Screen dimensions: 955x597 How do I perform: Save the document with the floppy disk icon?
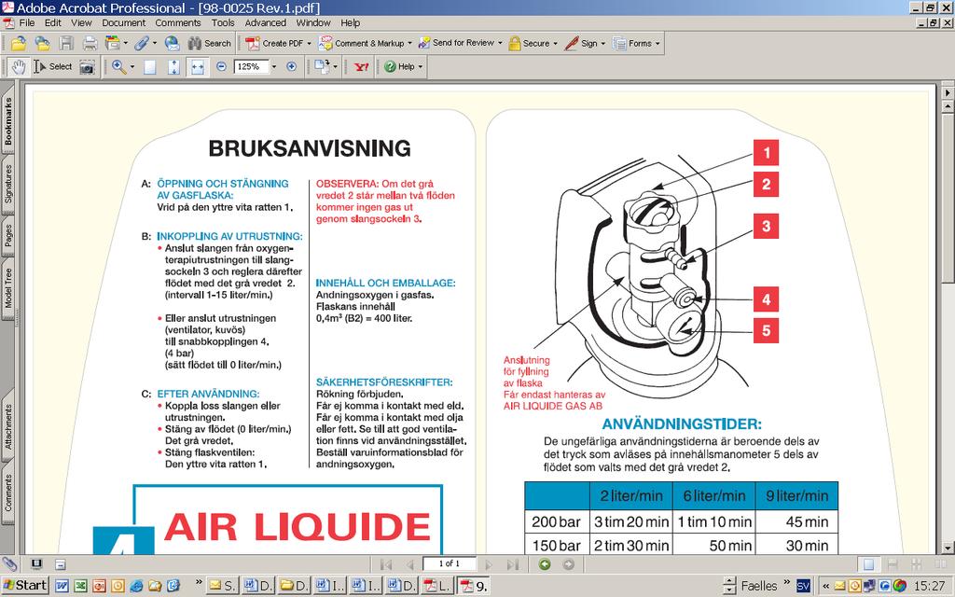pyautogui.click(x=66, y=43)
